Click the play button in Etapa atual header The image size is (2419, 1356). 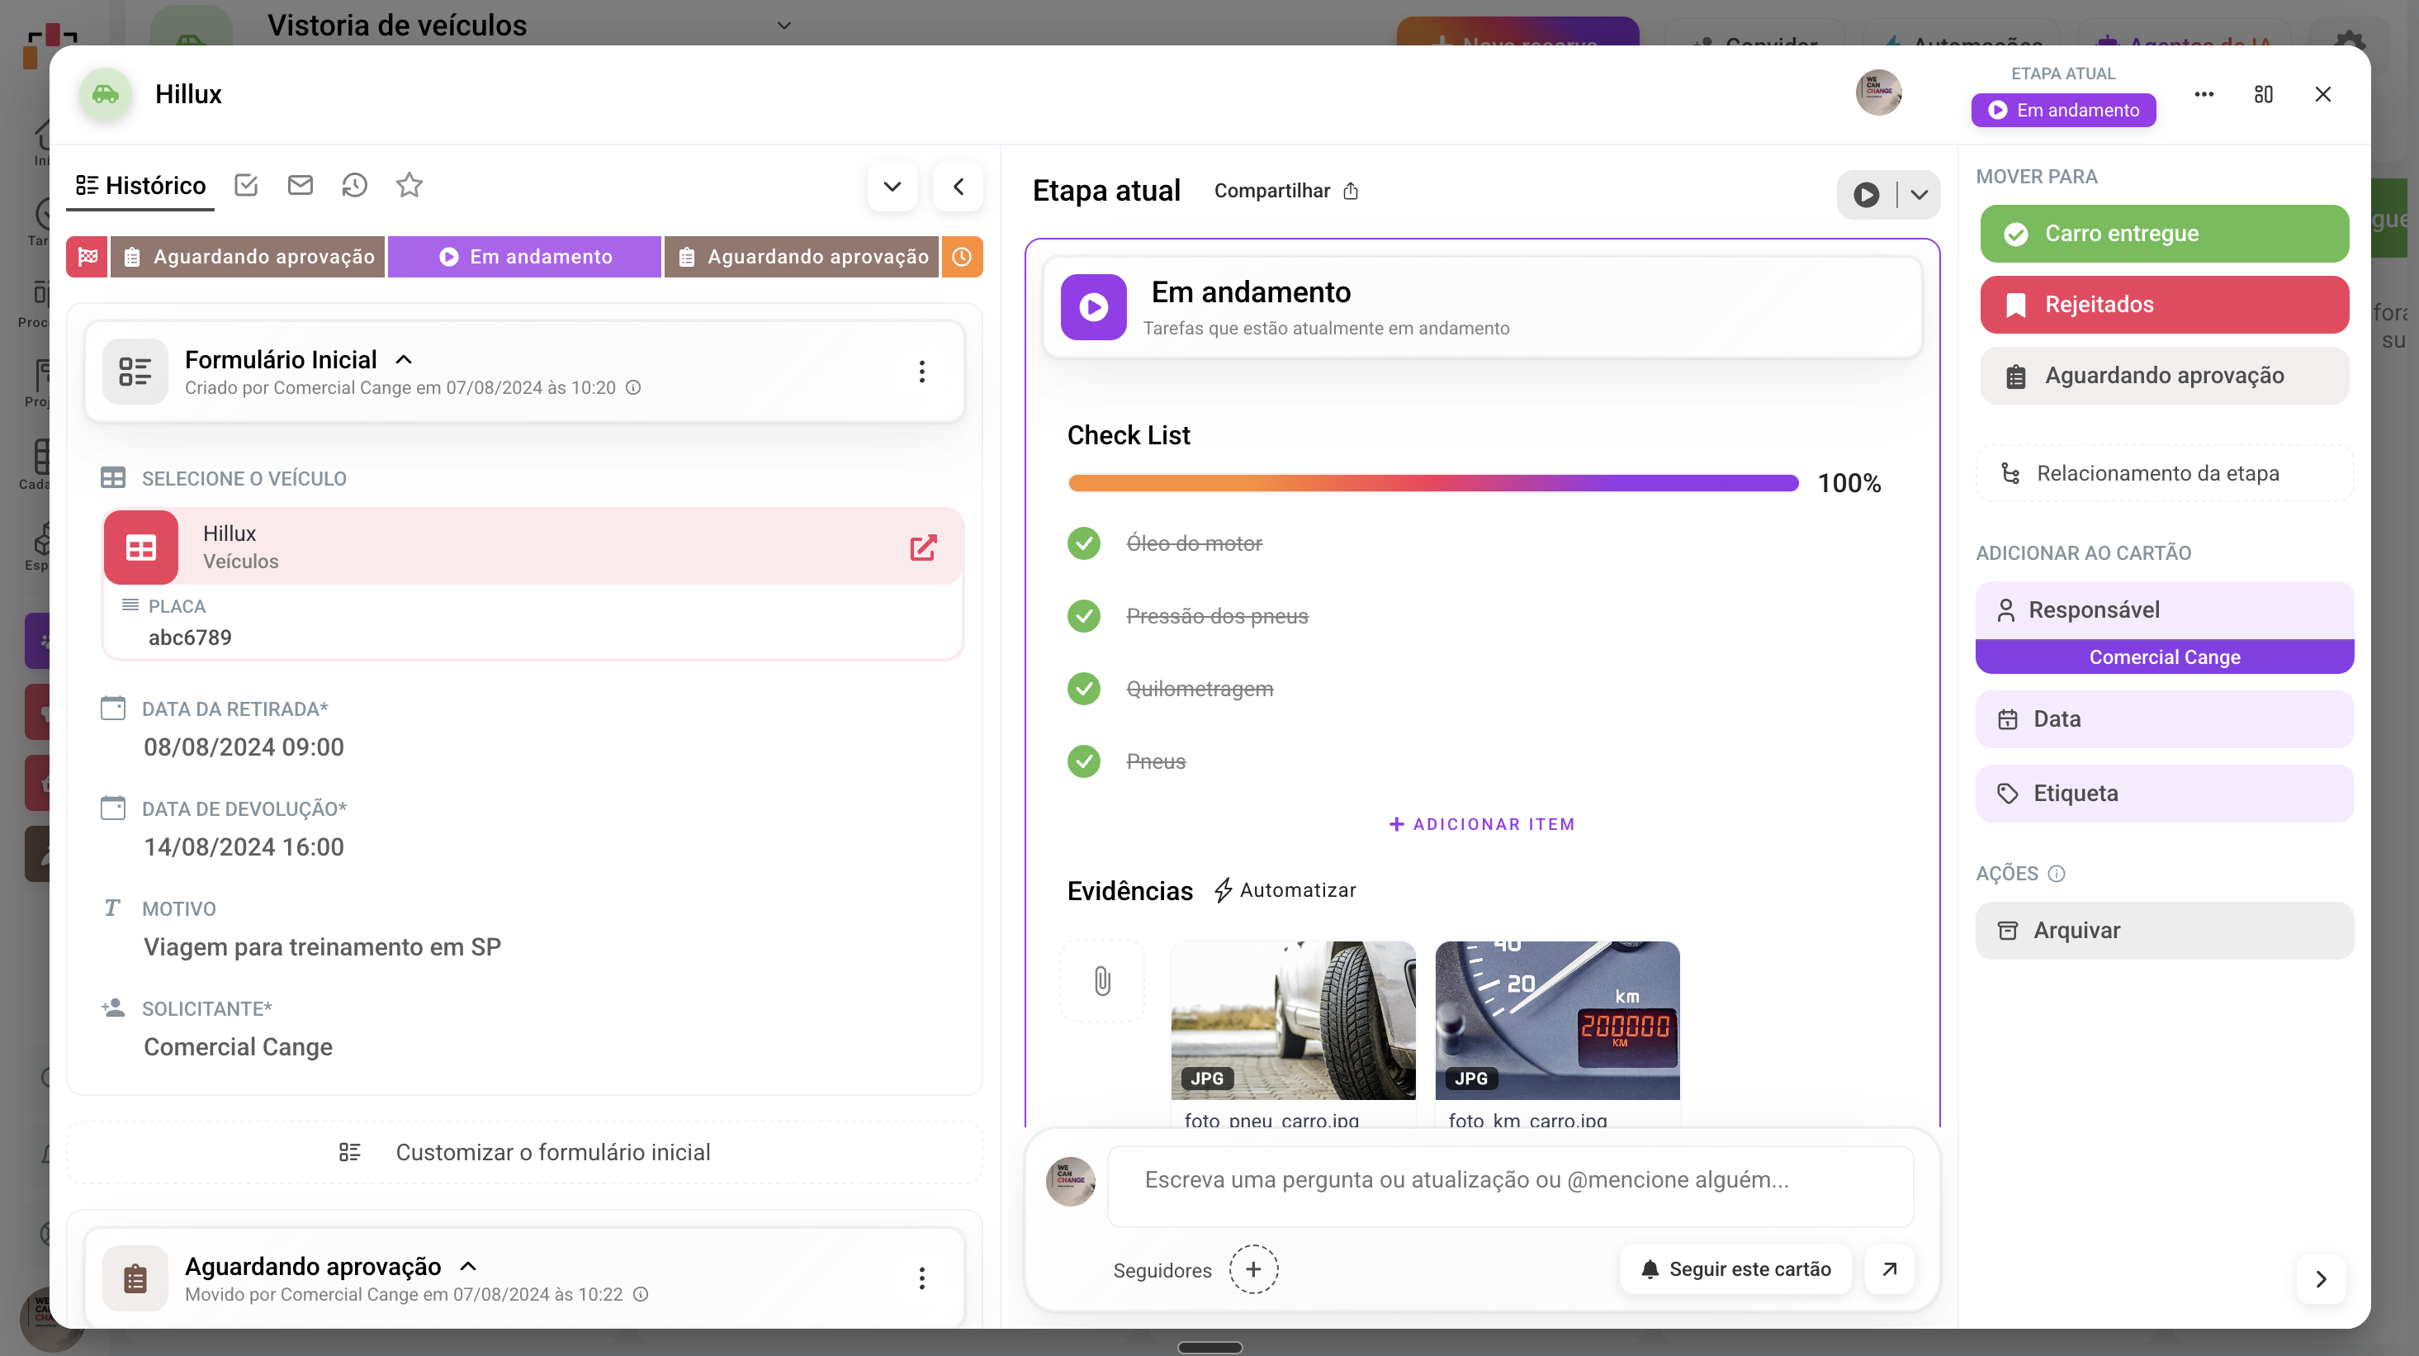(1867, 194)
